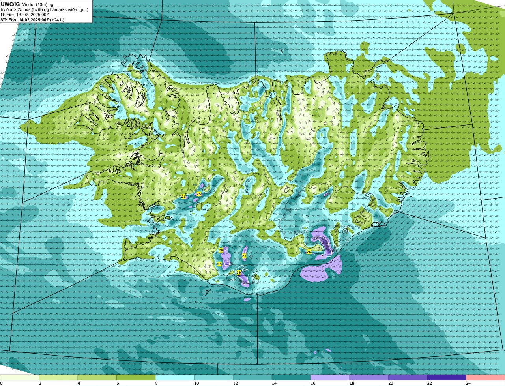
Task: Click the 'UWC/IG: Vindur (10m) og' title line
Action: pos(27,4)
